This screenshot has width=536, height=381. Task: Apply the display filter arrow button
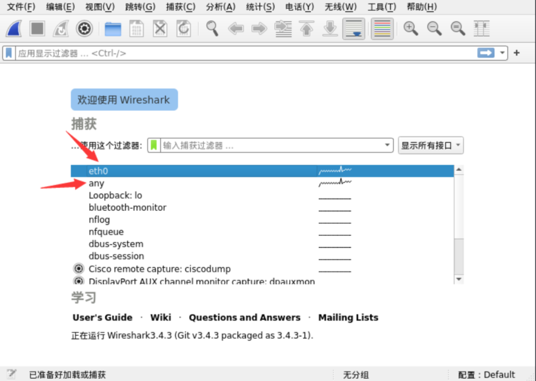point(486,53)
